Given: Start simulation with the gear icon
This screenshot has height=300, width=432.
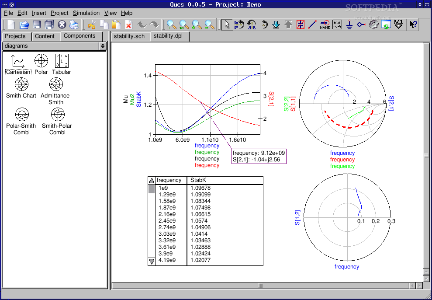Looking at the screenshot, I should tap(373, 24).
